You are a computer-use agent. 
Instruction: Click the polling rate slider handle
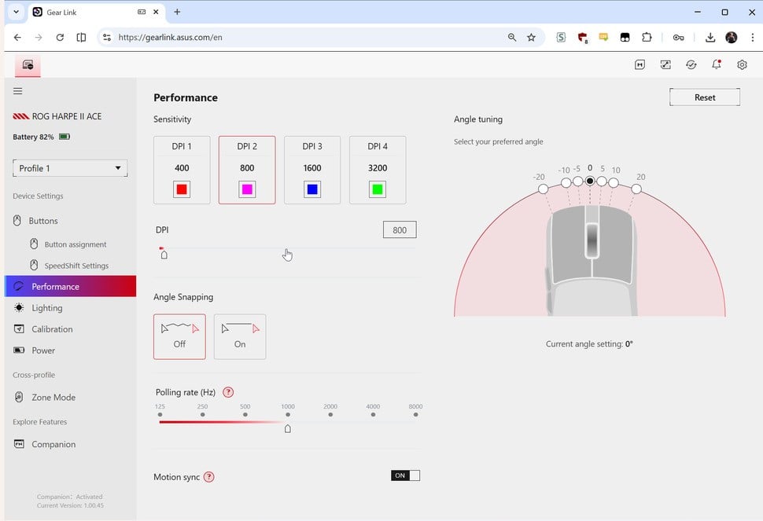click(x=288, y=428)
